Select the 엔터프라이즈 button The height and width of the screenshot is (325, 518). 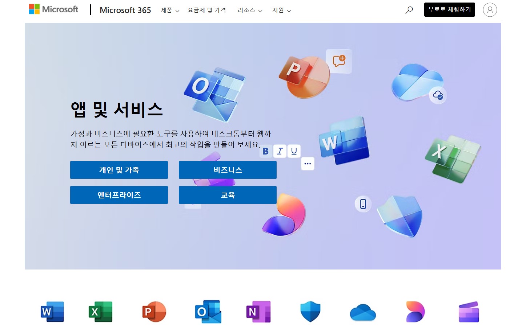pos(119,195)
